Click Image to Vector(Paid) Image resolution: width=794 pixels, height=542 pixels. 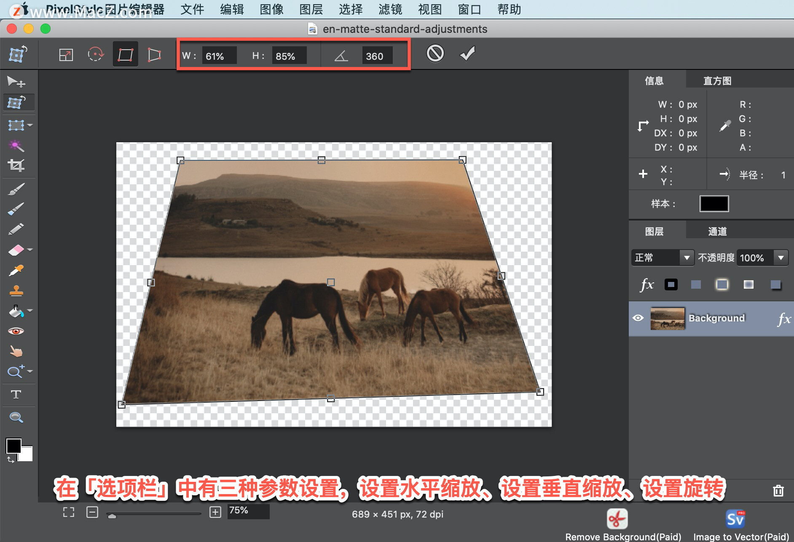click(735, 518)
